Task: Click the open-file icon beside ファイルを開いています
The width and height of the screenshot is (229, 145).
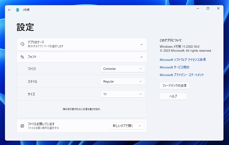Action: pos(22,126)
